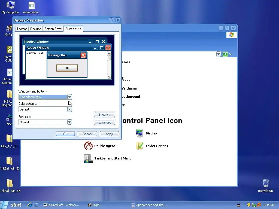Click the Safely Remove Hardware tray icon
This screenshot has height=209, width=279.
(x=254, y=205)
